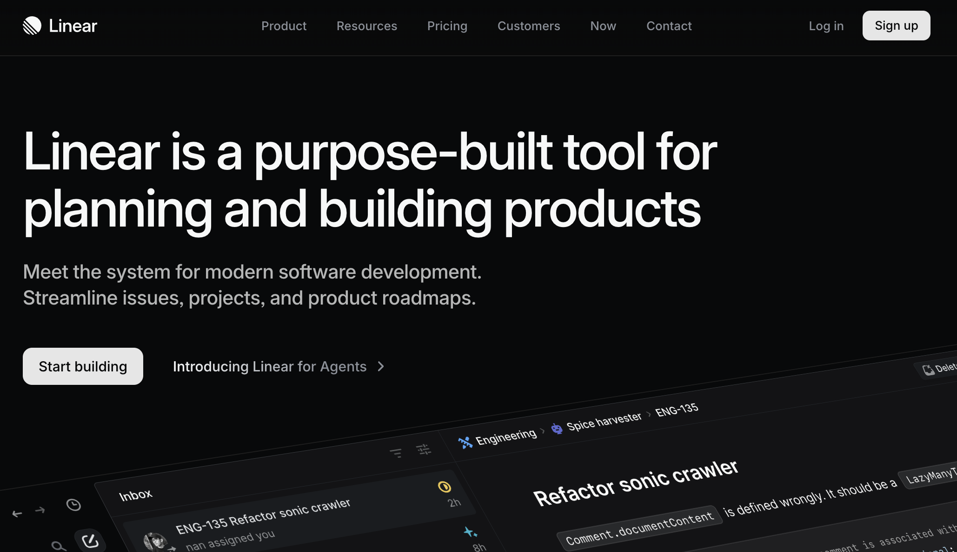Open the Contact page
957x552 pixels.
coord(669,26)
